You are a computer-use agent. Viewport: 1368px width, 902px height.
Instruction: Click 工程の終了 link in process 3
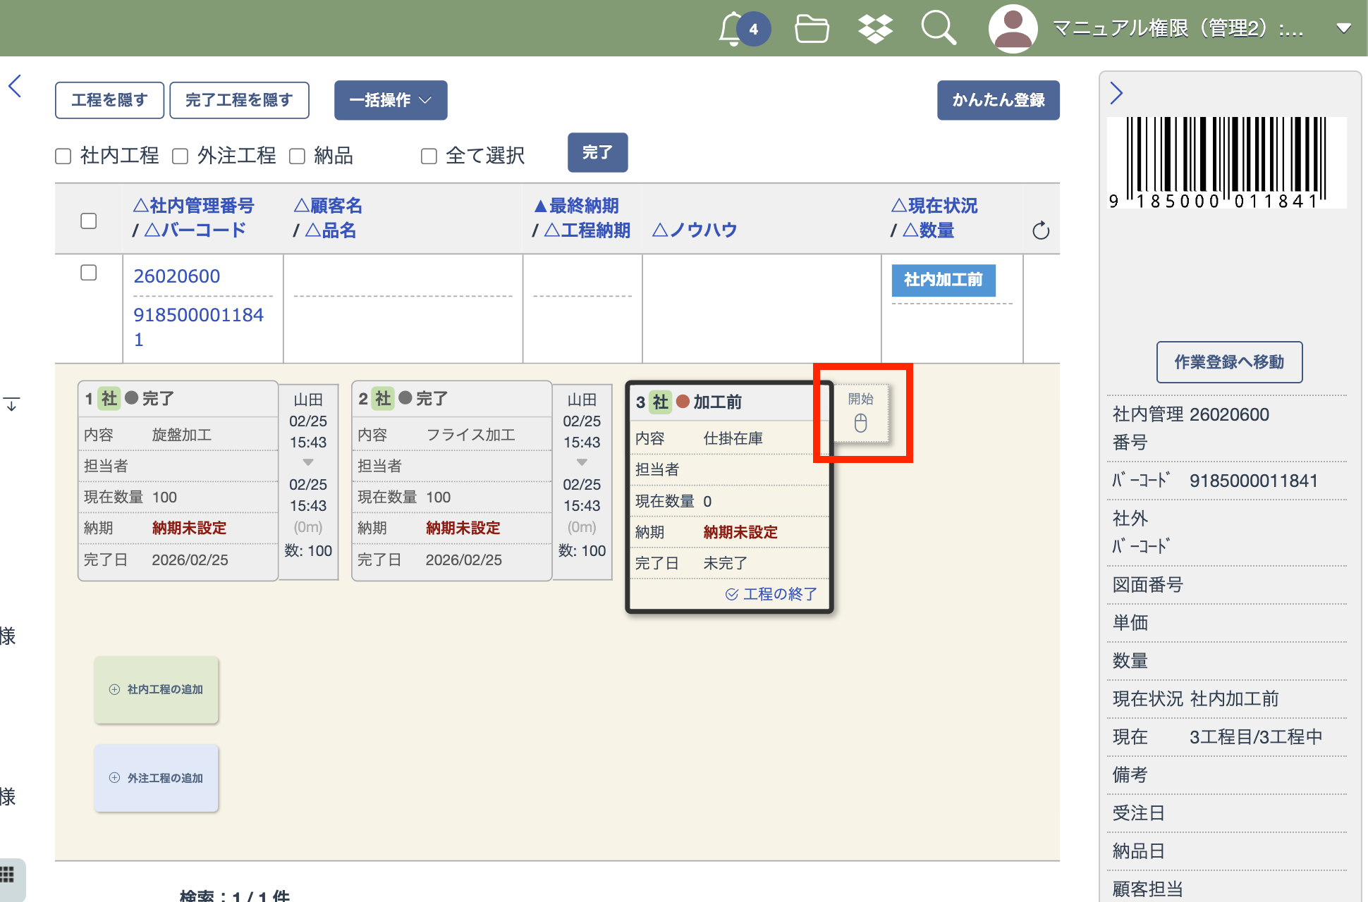(x=771, y=594)
